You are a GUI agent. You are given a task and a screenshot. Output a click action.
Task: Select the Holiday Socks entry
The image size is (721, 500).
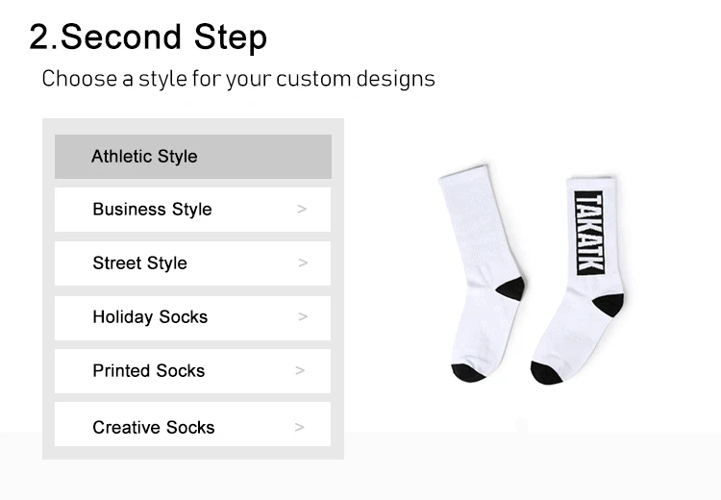192,317
